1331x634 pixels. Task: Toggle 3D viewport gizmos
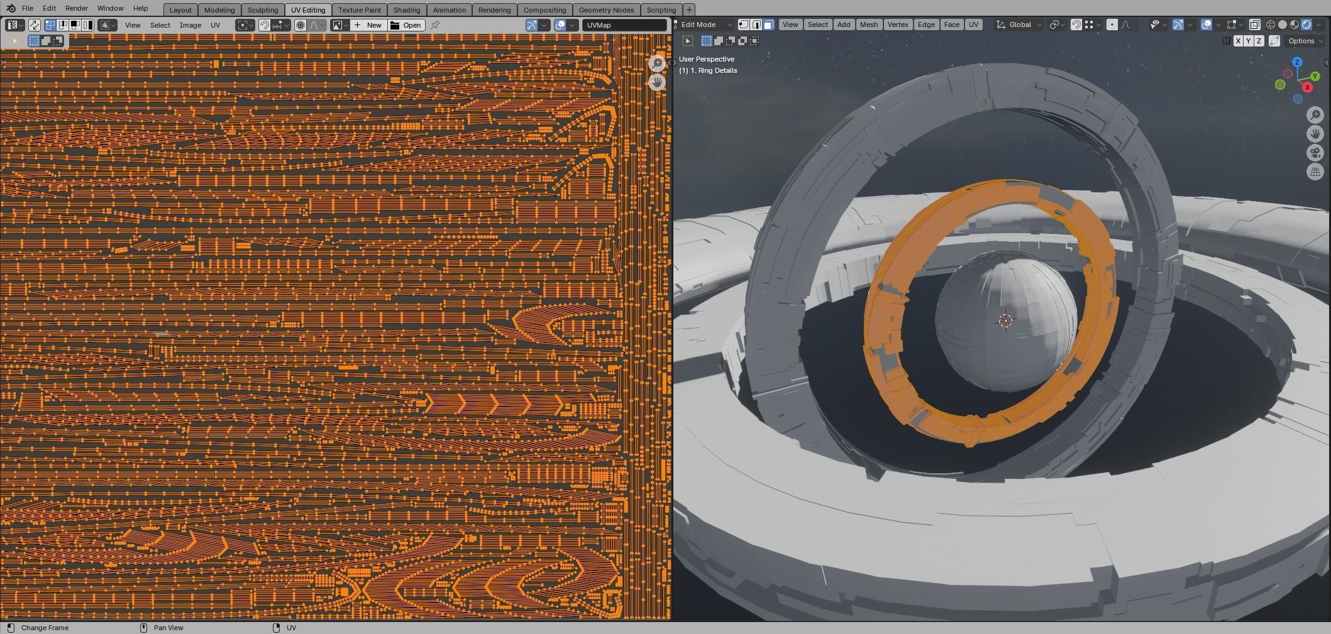tap(1178, 25)
